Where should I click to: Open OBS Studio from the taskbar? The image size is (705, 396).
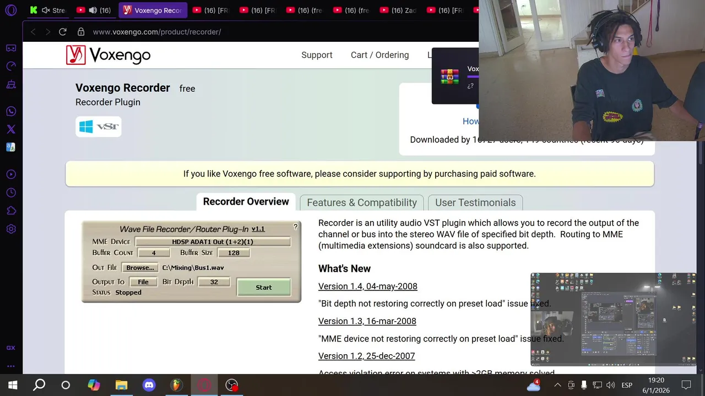tap(232, 385)
